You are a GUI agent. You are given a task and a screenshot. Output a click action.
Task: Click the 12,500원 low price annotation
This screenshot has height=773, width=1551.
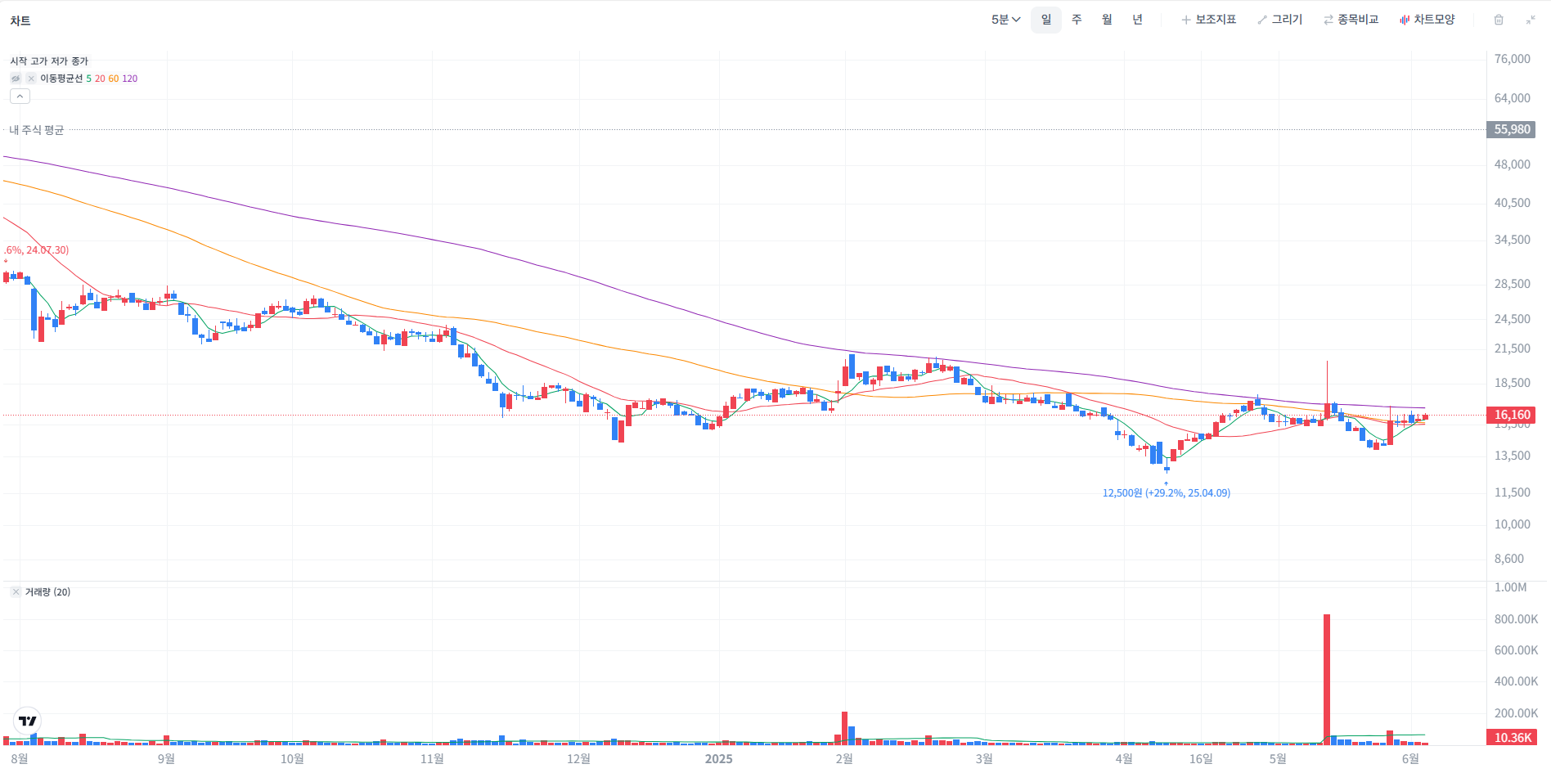pyautogui.click(x=1167, y=493)
